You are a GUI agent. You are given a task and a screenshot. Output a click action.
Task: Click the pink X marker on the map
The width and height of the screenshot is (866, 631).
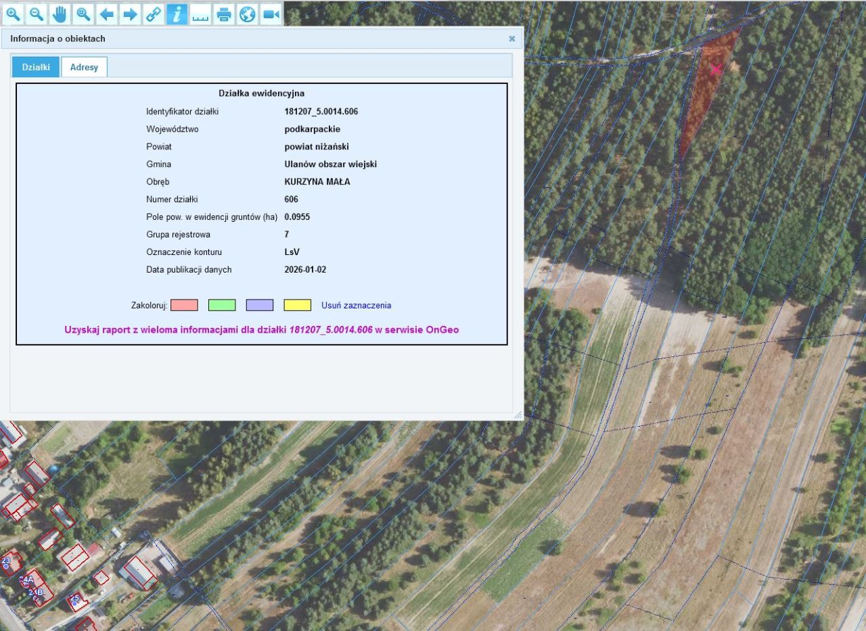[x=716, y=68]
